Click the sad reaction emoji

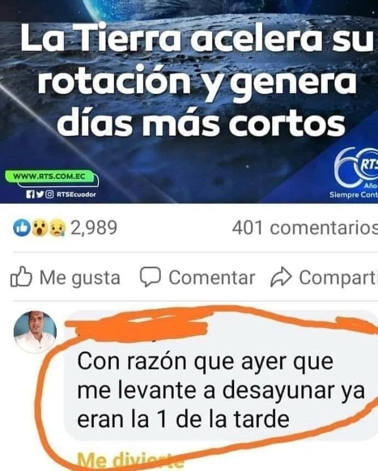57,228
